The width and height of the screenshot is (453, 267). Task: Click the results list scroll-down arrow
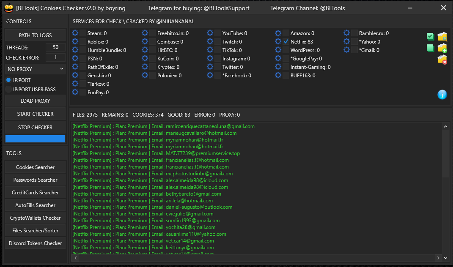tap(445, 258)
